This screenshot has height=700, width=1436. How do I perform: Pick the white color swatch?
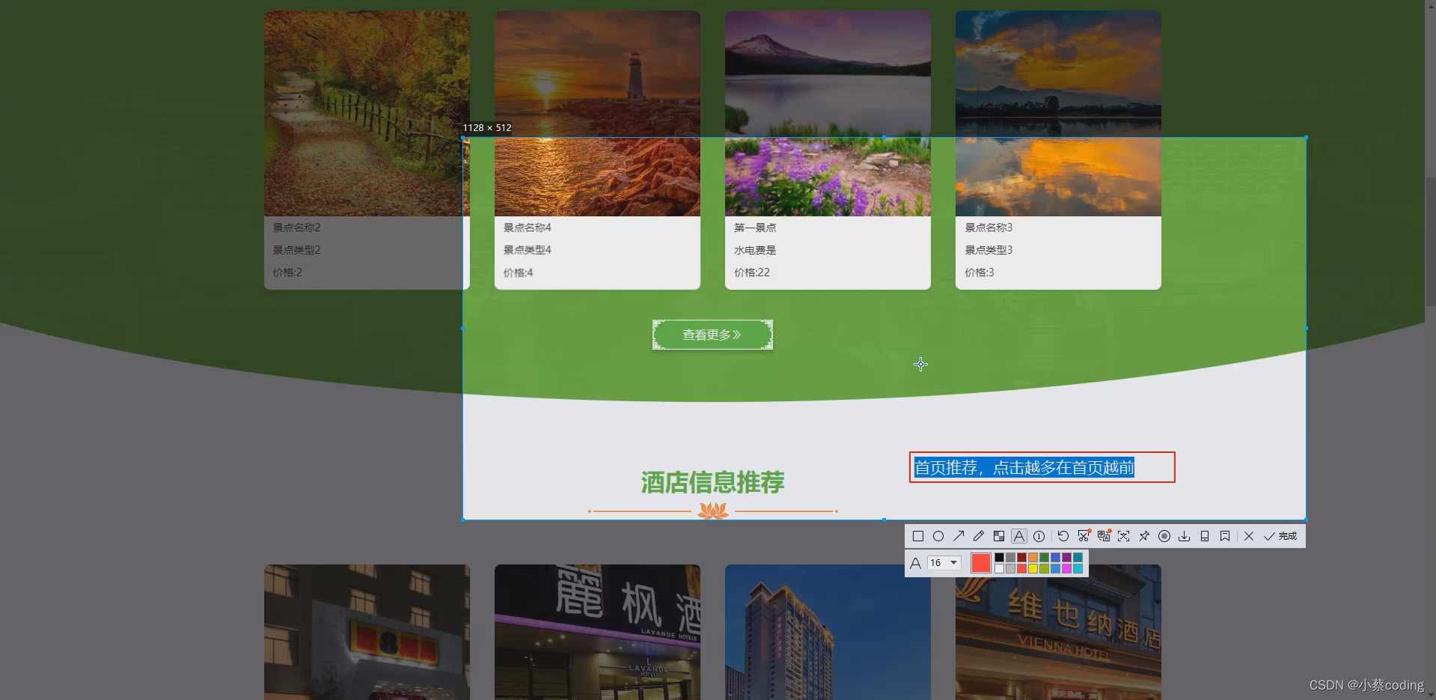point(999,569)
